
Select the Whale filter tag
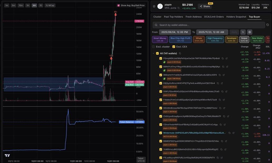tap(199, 39)
